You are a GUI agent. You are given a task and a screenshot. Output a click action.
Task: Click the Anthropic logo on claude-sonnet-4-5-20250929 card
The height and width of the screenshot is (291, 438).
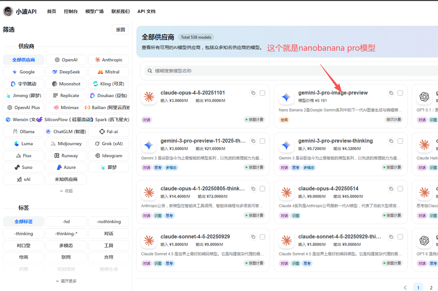point(149,241)
